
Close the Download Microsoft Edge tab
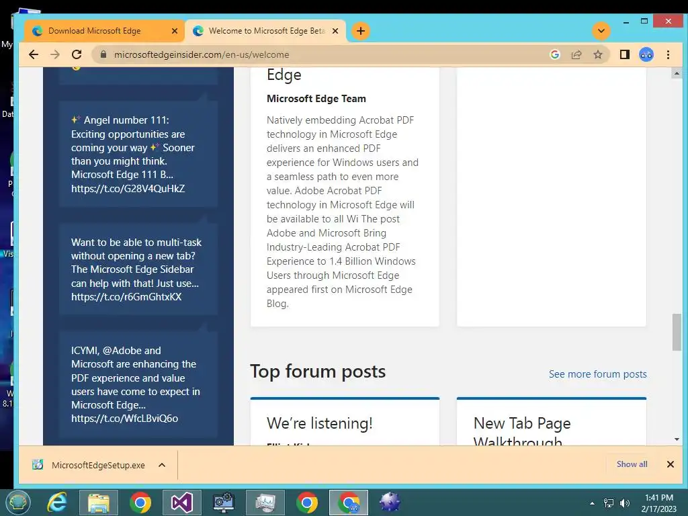point(175,31)
